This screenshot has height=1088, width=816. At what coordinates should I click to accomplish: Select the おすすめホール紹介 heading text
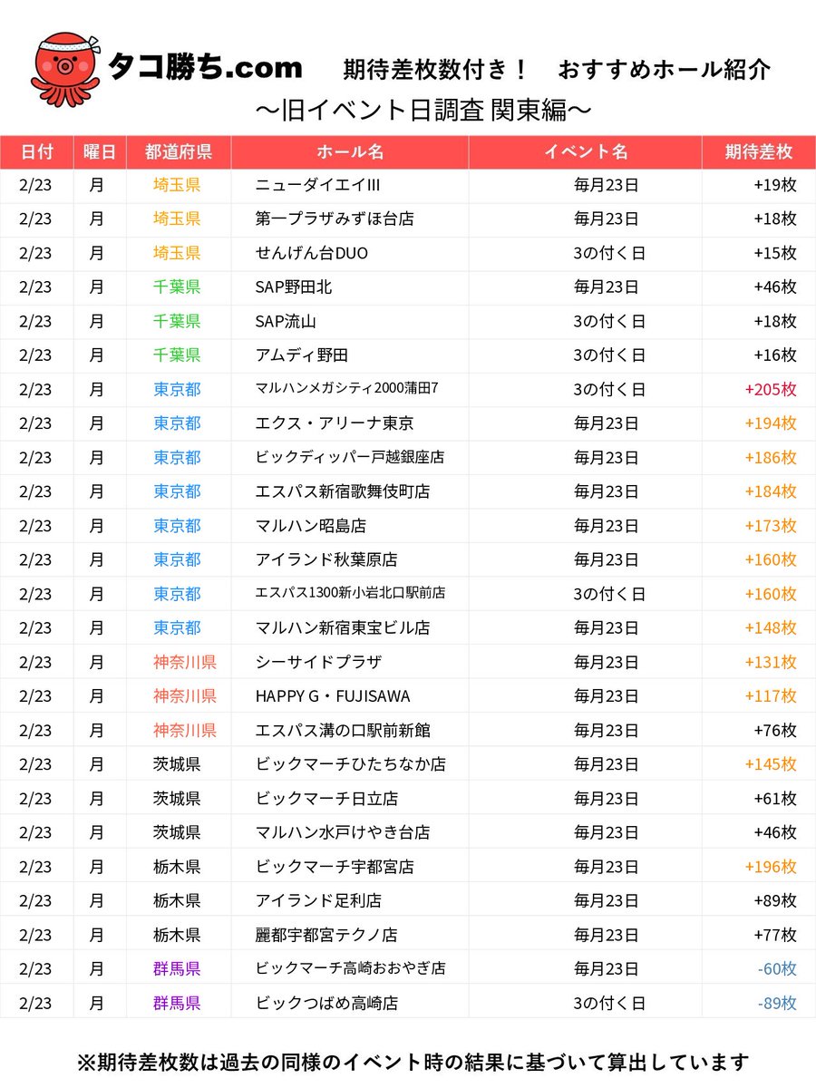click(665, 69)
